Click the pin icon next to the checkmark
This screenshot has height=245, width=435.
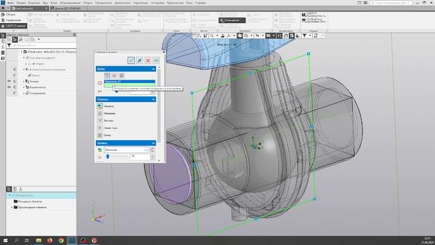(139, 61)
